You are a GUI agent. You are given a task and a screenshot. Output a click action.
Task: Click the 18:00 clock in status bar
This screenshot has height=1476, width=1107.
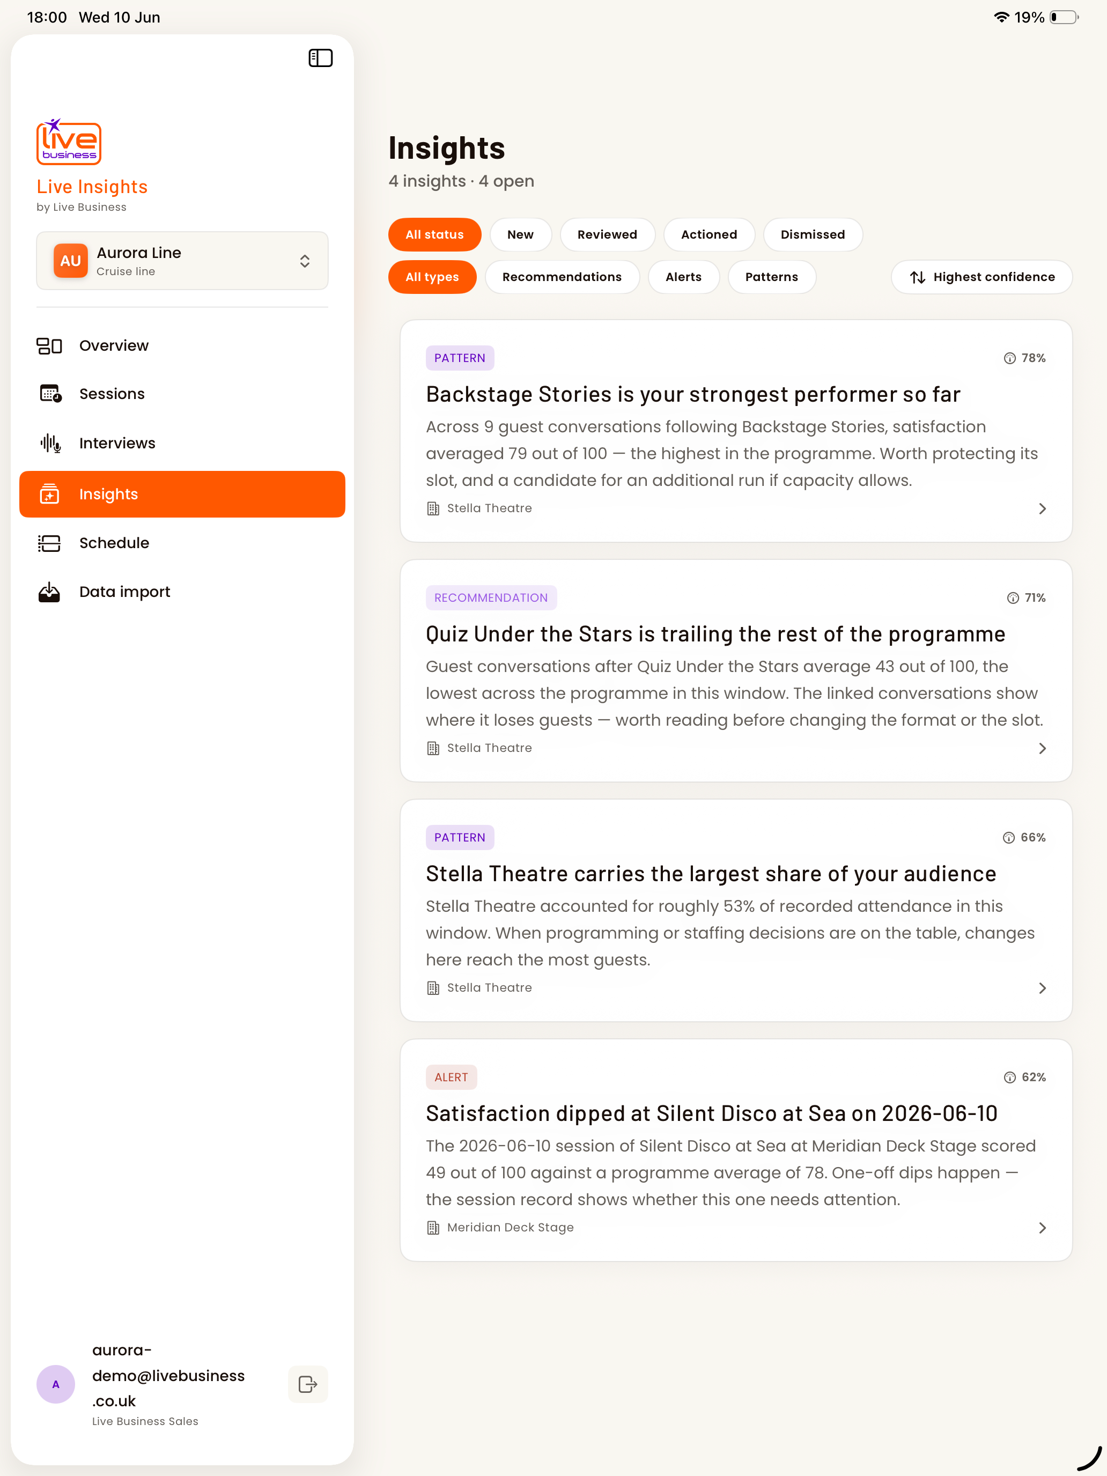47,17
